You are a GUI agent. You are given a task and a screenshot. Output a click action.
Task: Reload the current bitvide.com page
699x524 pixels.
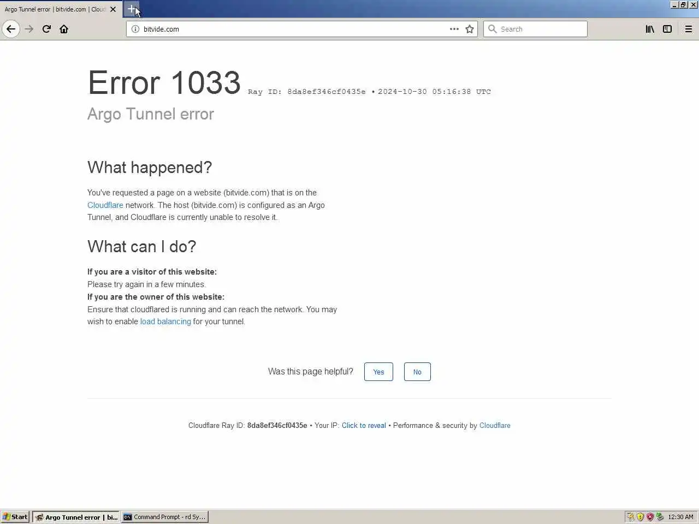coord(46,29)
